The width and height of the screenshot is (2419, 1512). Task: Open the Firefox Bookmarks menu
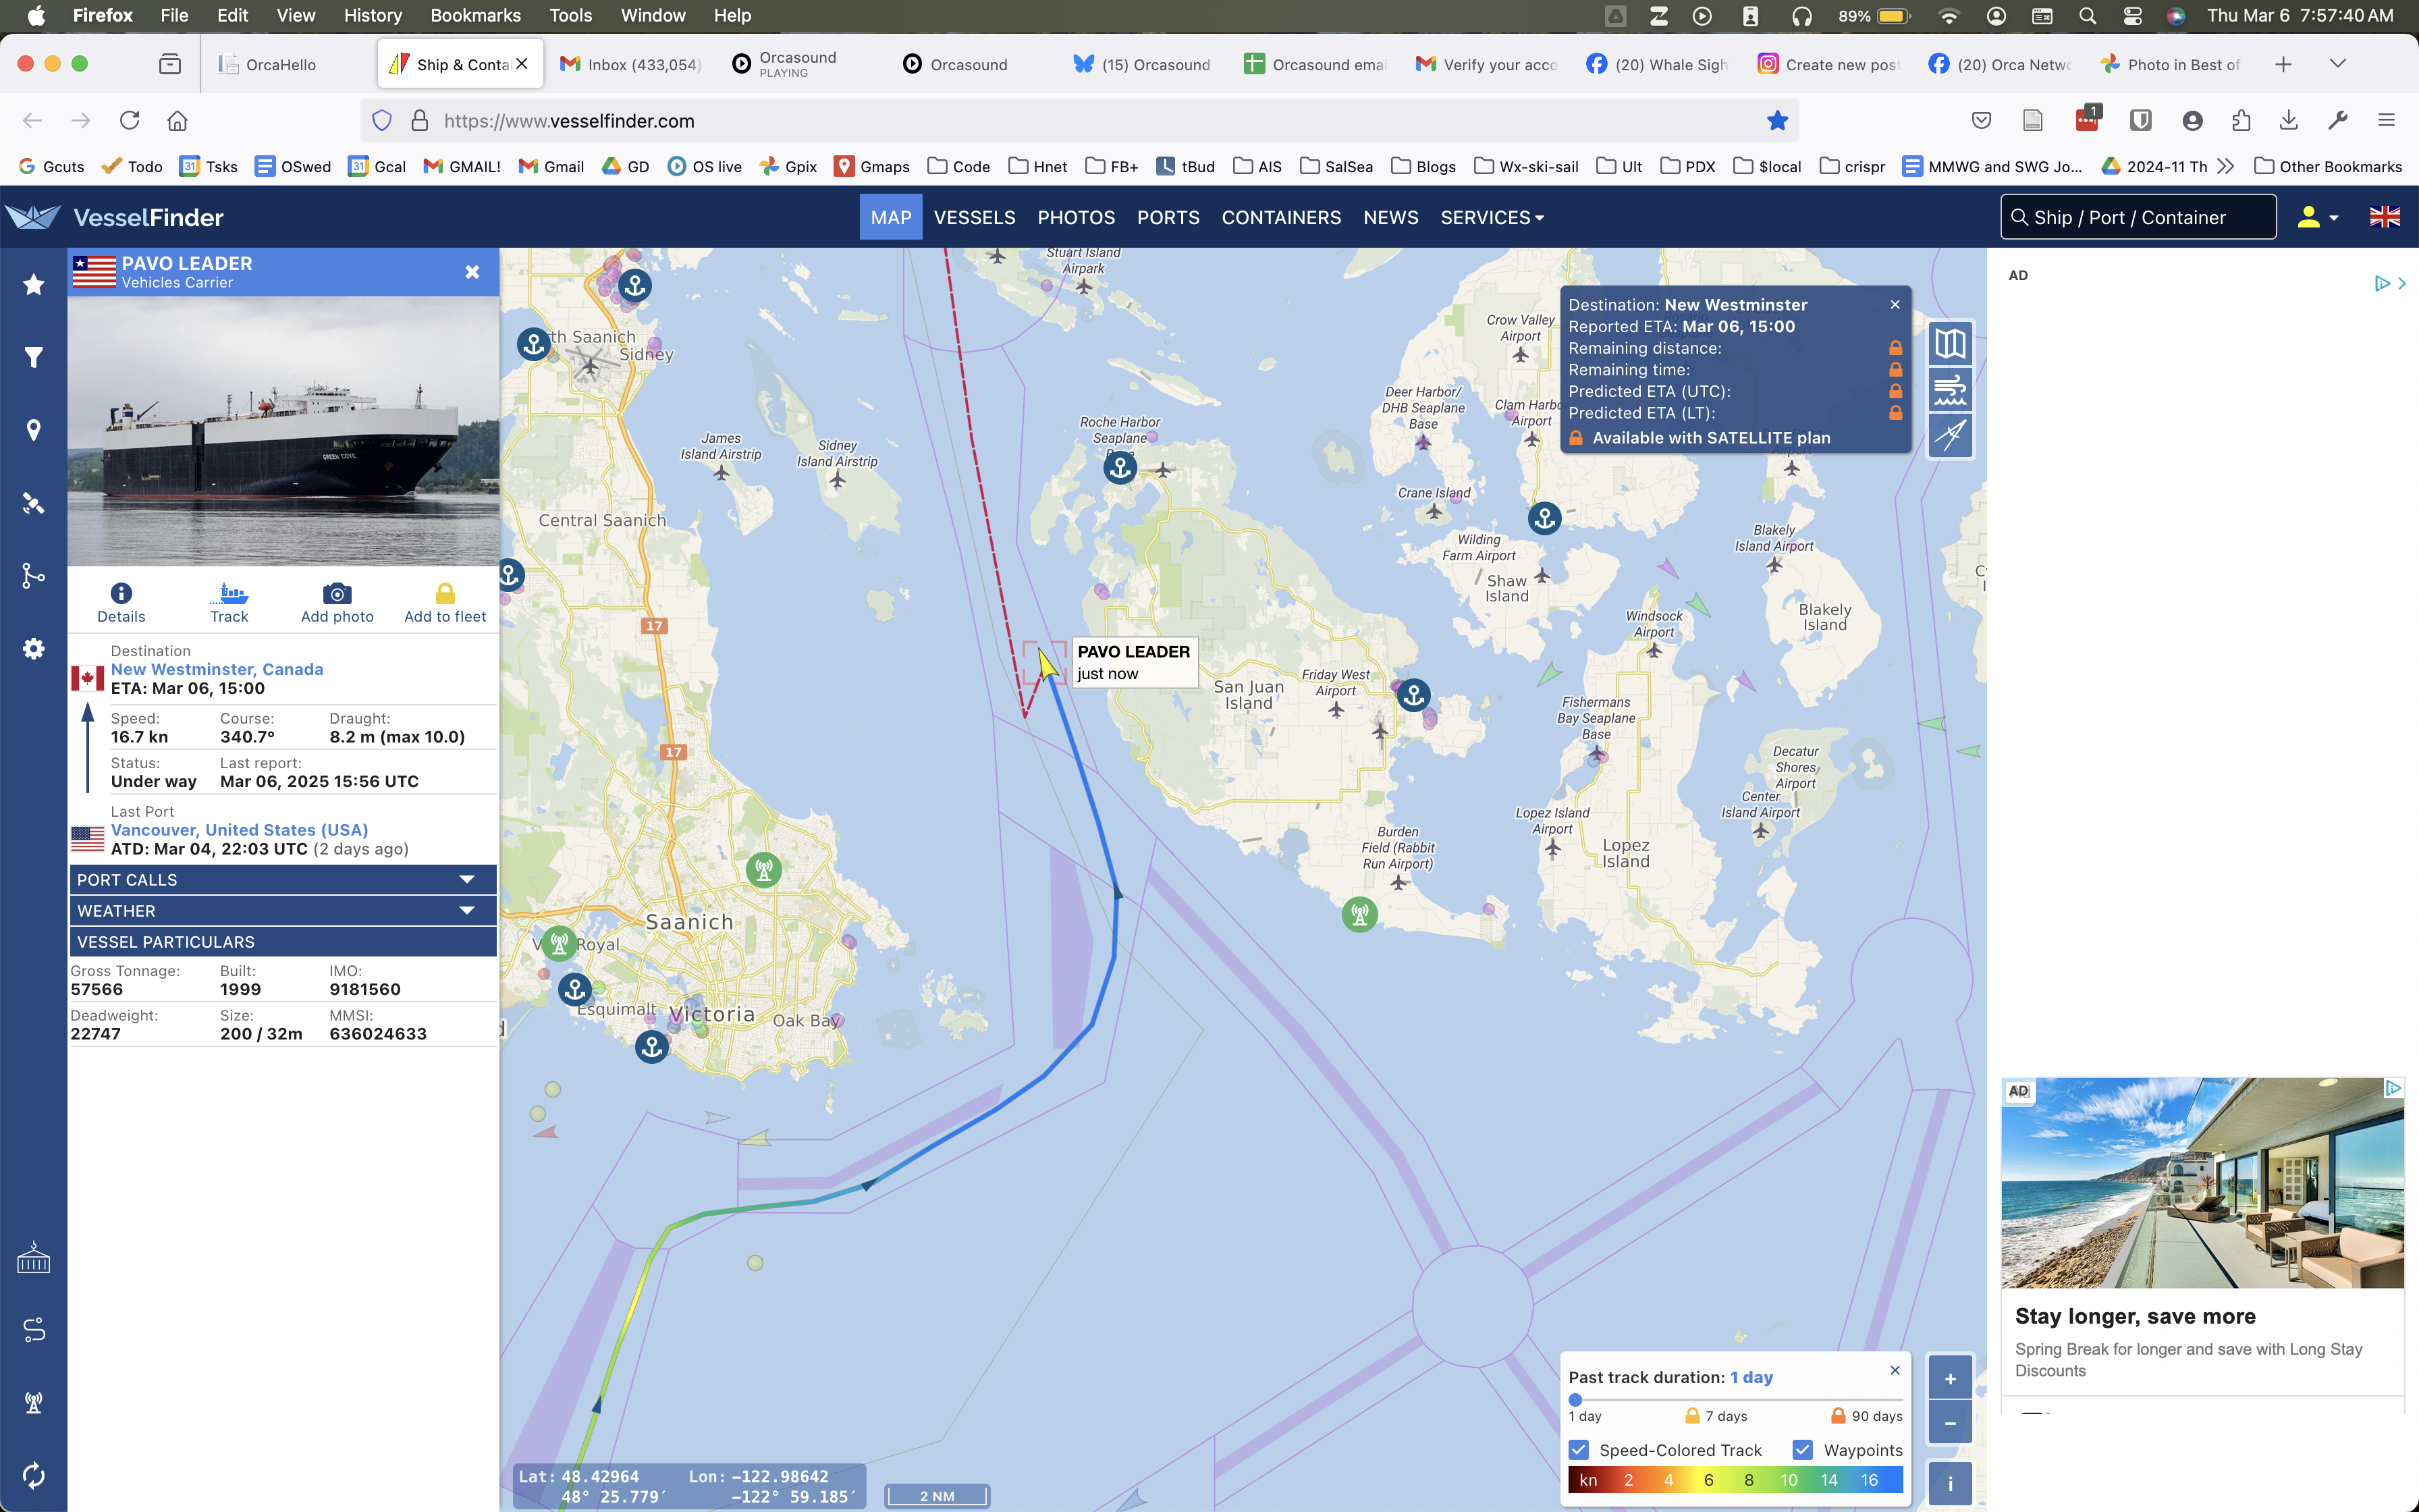coord(474,15)
